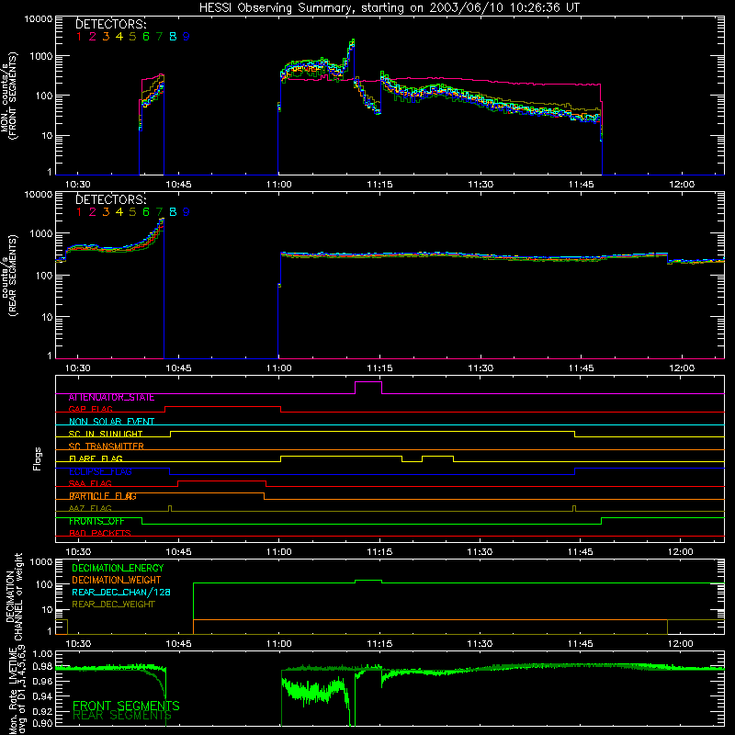The height and width of the screenshot is (735, 735).
Task: Click 0.90 tick on livetime axis
Action: [x=43, y=723]
